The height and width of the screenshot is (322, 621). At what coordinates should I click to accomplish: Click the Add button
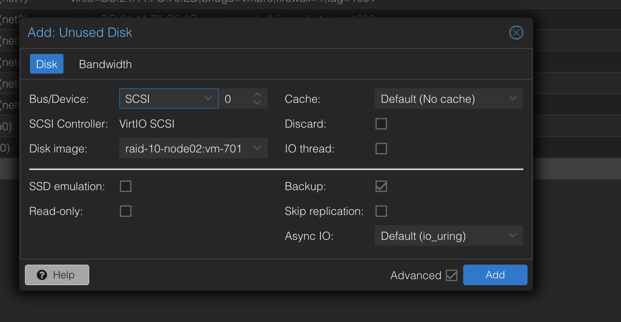[x=495, y=275]
